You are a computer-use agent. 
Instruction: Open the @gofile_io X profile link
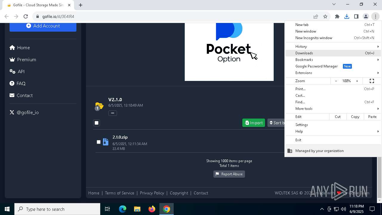coord(24,113)
